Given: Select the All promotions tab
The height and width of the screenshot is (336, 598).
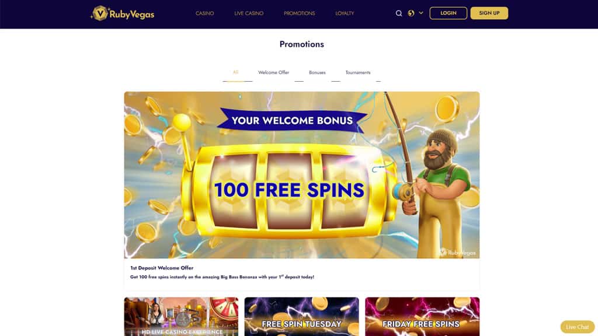Looking at the screenshot, I should (236, 72).
